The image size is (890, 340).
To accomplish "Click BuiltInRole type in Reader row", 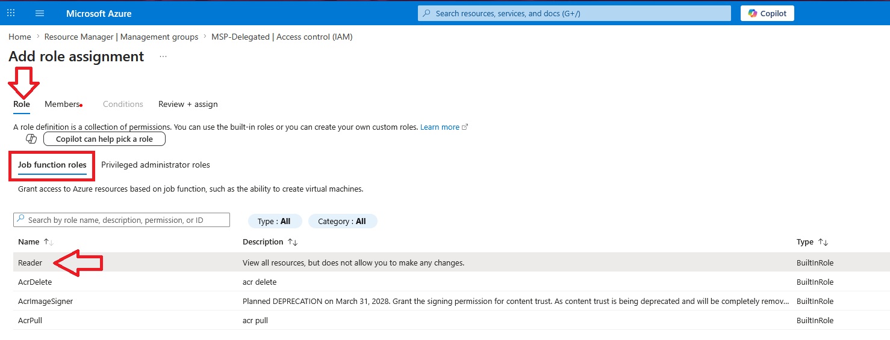I will click(x=815, y=263).
